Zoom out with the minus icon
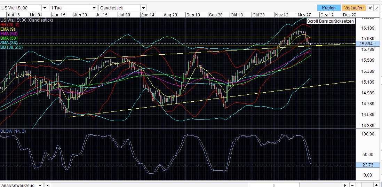This screenshot has height=187, width=382. pyautogui.click(x=353, y=185)
